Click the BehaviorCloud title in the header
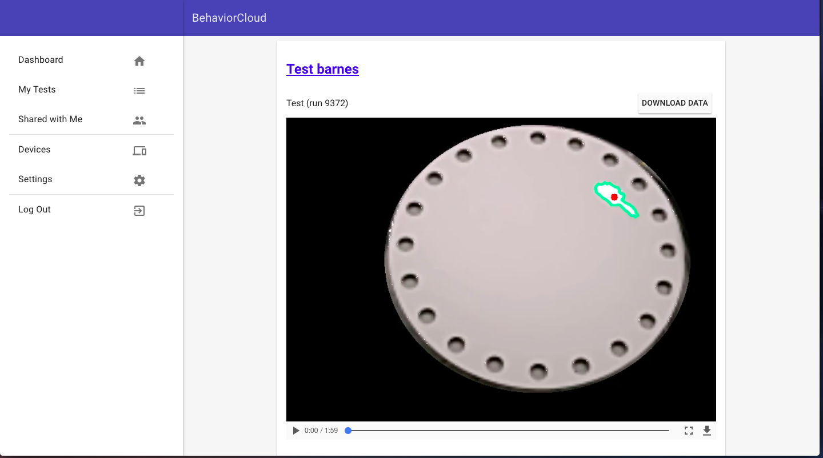 click(229, 18)
